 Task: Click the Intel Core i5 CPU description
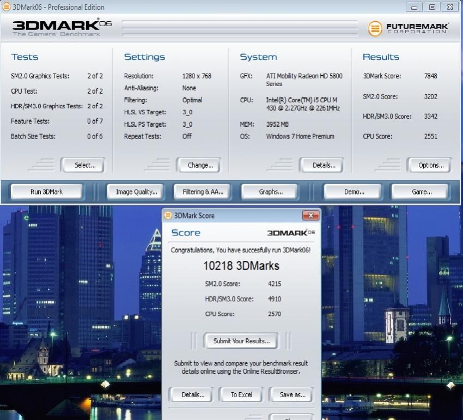click(303, 104)
